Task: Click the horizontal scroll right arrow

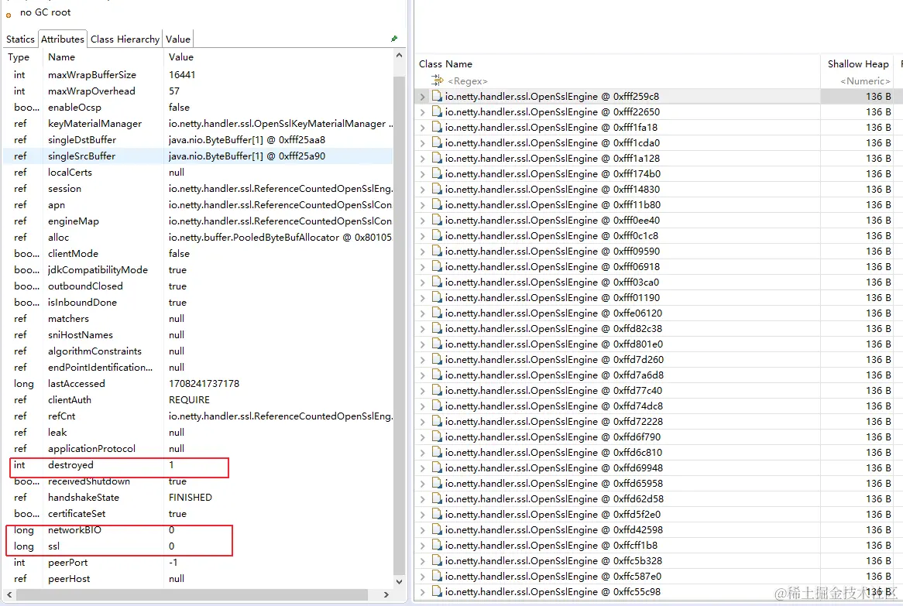Action: point(386,594)
